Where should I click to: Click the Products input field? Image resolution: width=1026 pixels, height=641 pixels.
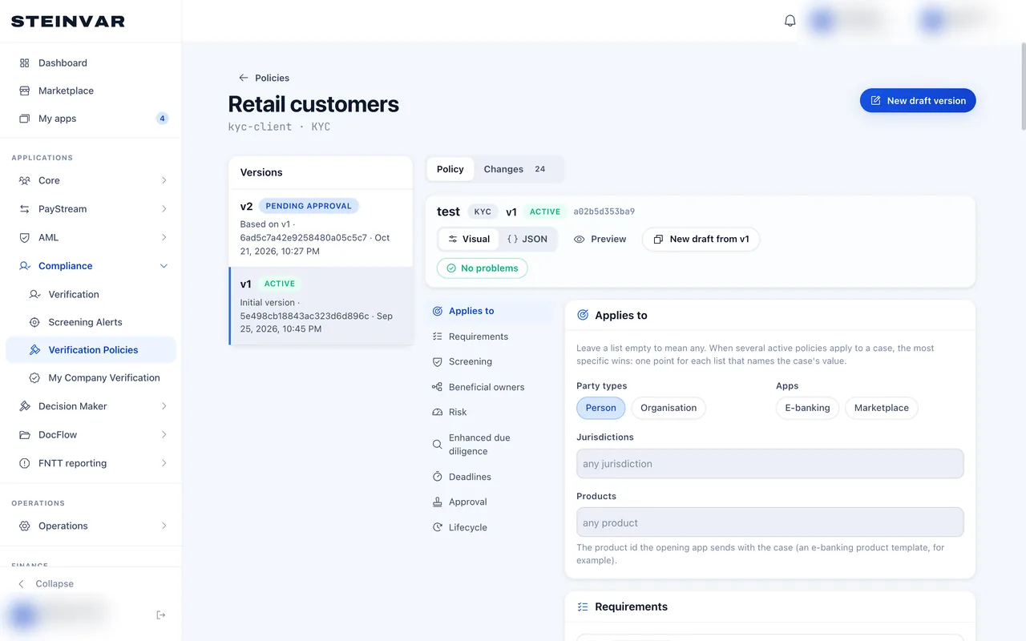click(769, 522)
